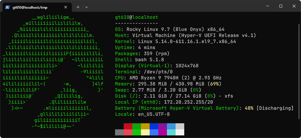The image size is (301, 138).
Task: Click the OS line "Rocky Linux 9.7"
Action: (x=148, y=30)
